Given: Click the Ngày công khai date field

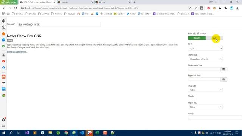Looking at the screenshot, I should (x=204, y=69).
